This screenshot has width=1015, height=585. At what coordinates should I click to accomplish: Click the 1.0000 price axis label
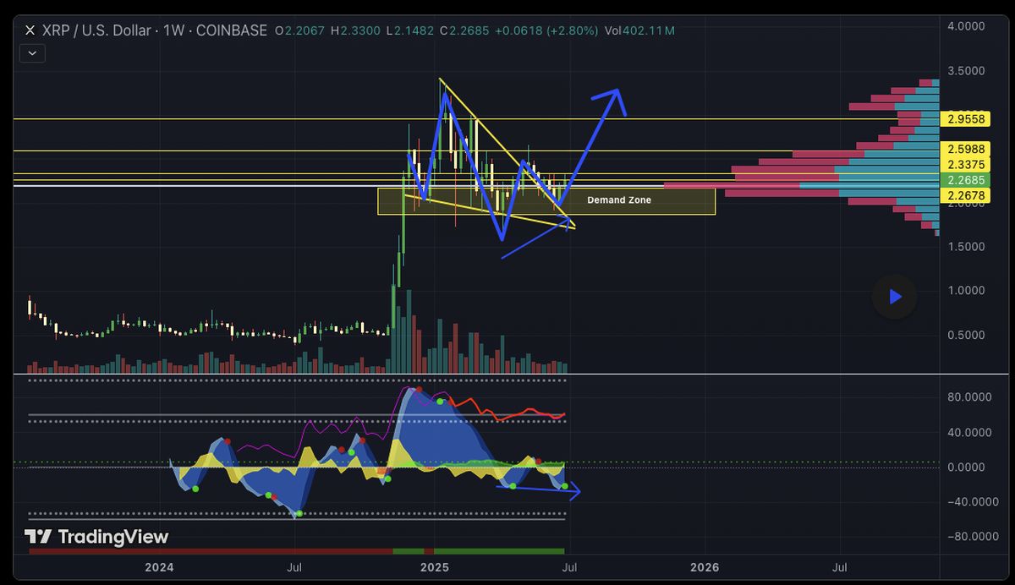point(966,290)
